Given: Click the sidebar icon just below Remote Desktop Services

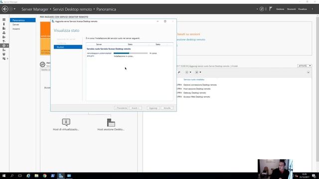Looking at the screenshot, I should 4,50.
